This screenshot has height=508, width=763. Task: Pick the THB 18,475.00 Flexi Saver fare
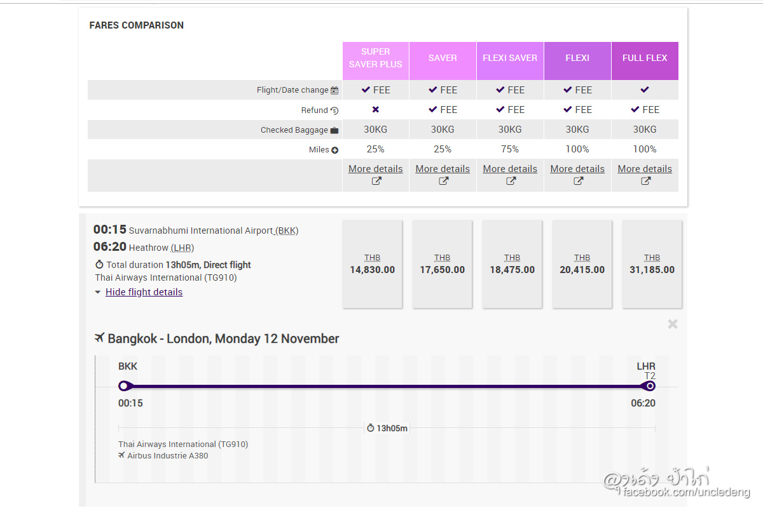[x=512, y=264]
